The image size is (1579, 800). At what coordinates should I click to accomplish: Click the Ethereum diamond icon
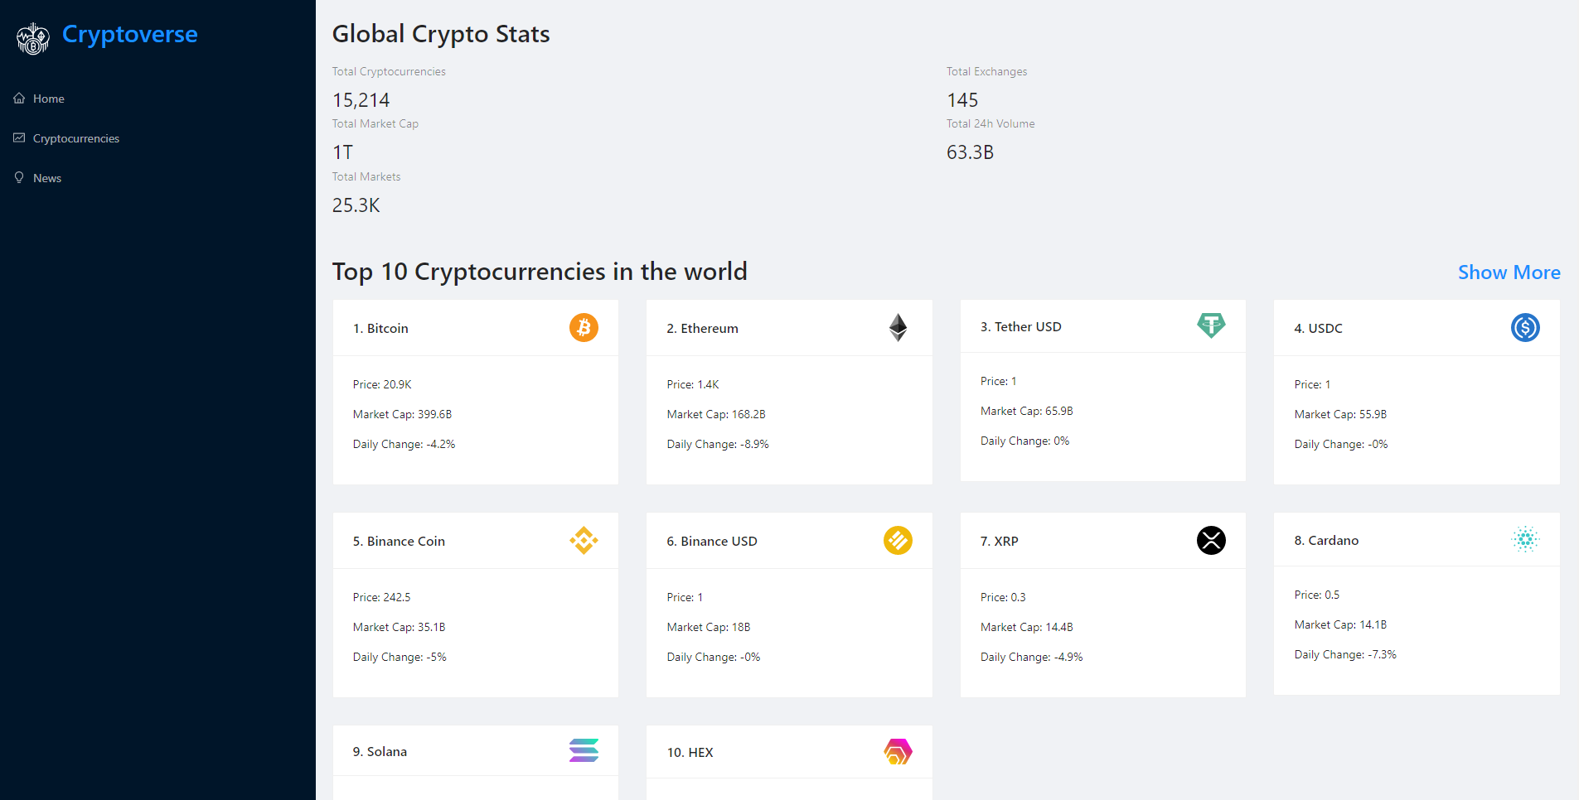pyautogui.click(x=898, y=328)
